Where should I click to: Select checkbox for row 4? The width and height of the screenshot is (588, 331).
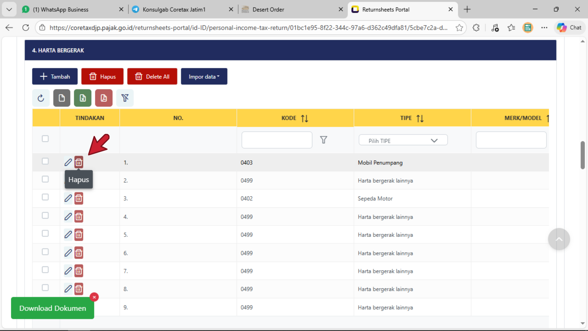45,216
